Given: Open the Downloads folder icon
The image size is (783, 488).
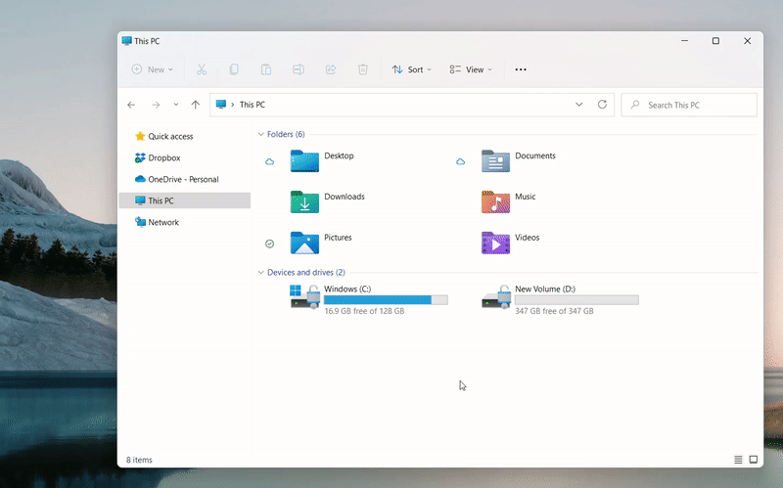Looking at the screenshot, I should [x=304, y=201].
